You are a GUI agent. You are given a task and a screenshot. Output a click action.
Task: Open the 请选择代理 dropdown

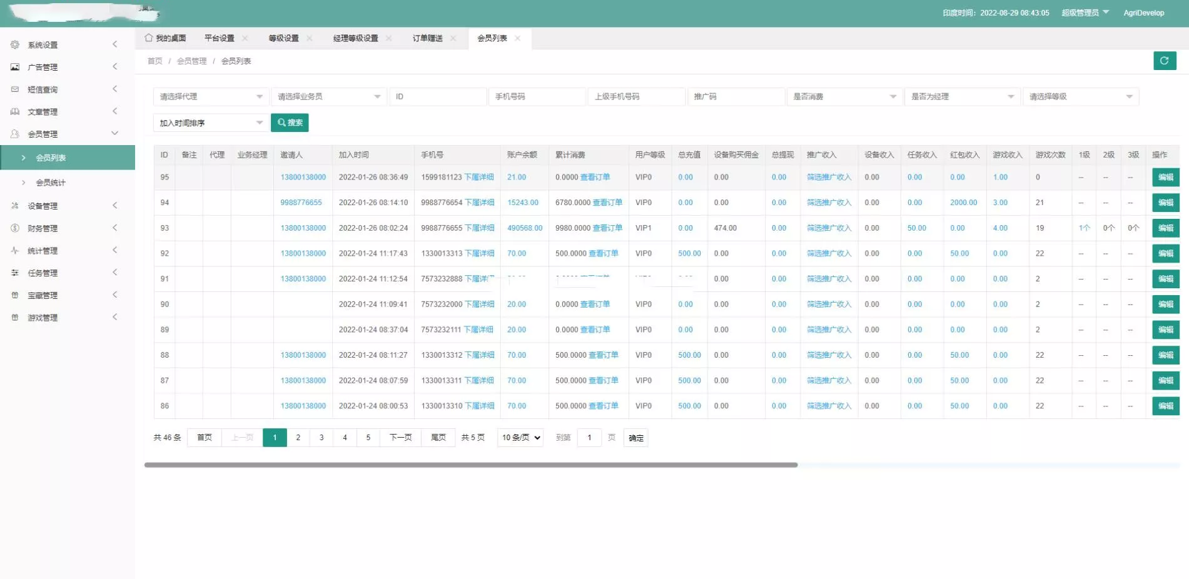210,96
